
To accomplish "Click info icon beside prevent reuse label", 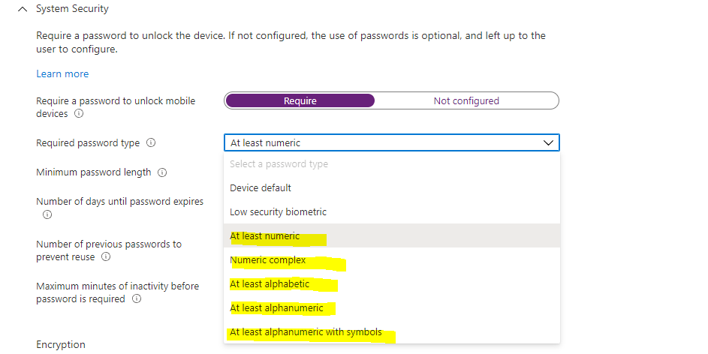I will (106, 257).
